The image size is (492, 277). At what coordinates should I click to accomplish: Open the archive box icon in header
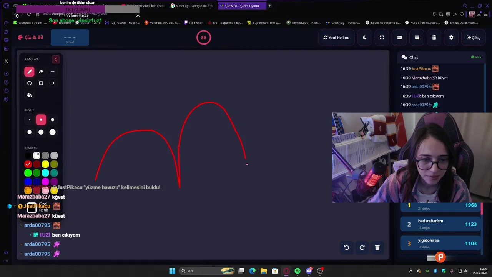(417, 38)
